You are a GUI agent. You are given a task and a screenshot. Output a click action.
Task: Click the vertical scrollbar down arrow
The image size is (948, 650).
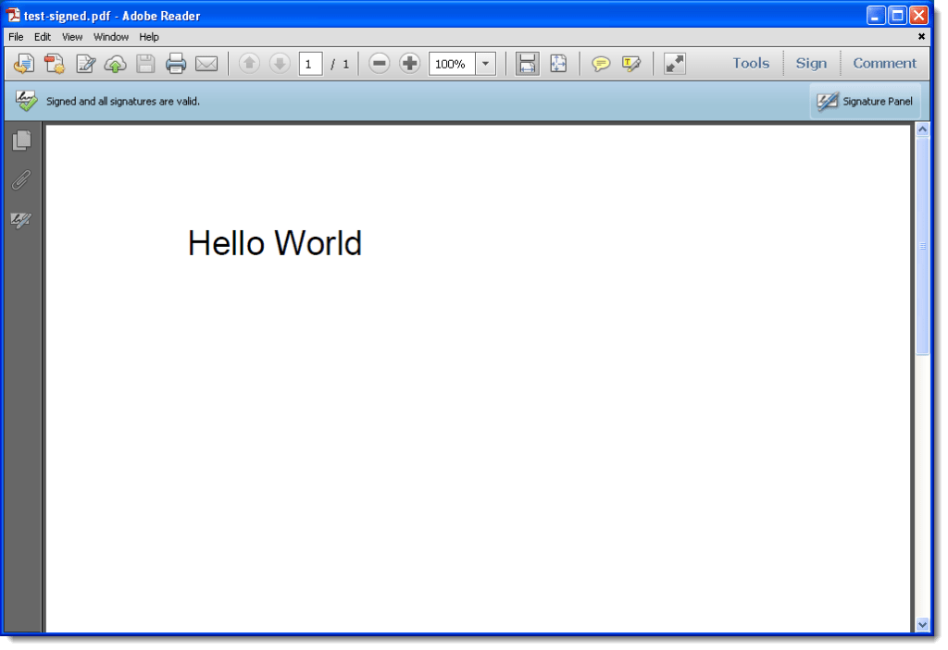click(922, 625)
